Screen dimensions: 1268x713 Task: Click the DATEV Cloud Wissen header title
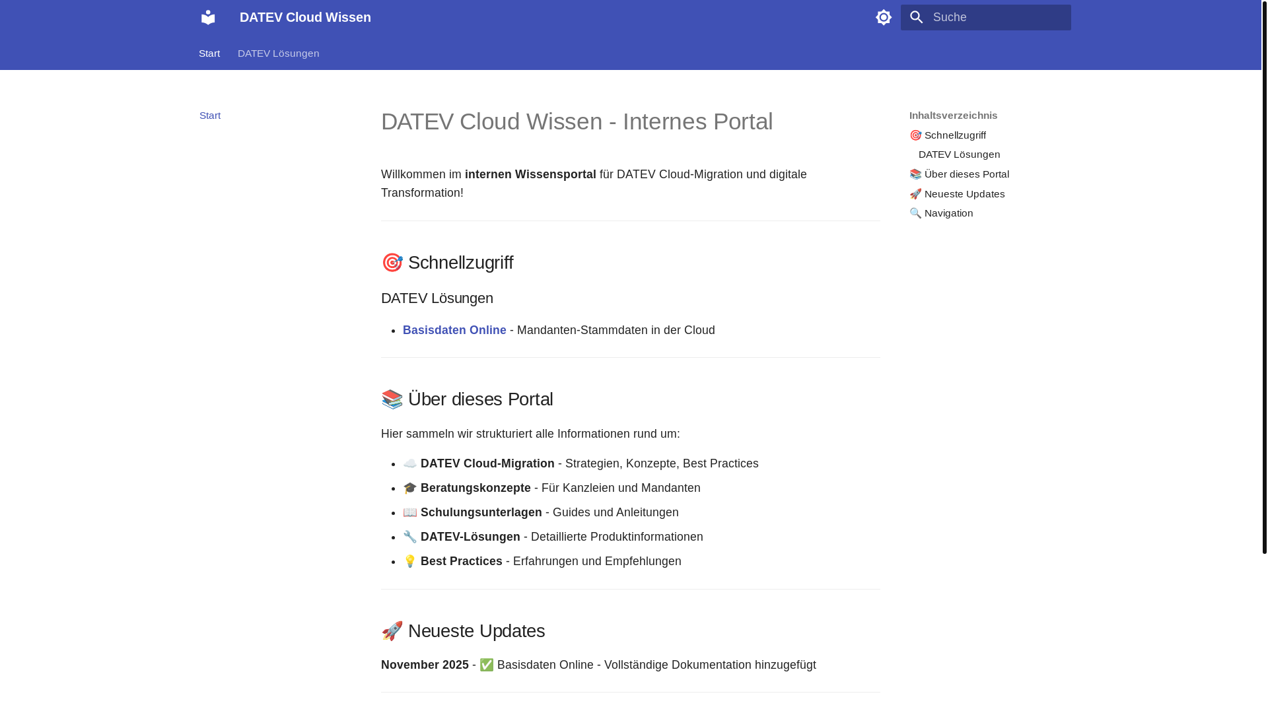tap(305, 17)
